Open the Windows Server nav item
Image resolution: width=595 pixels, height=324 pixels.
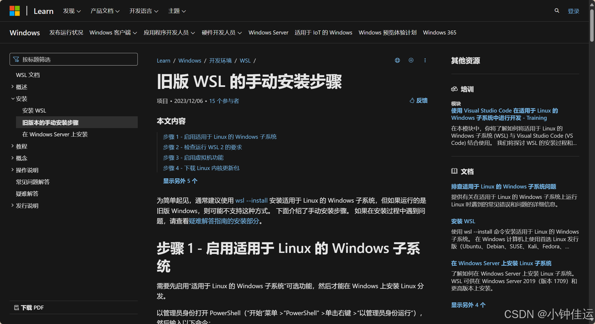(x=268, y=33)
